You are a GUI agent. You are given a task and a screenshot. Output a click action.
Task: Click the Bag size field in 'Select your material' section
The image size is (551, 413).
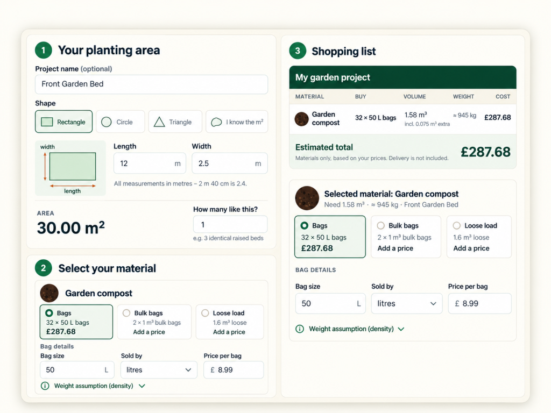(77, 370)
